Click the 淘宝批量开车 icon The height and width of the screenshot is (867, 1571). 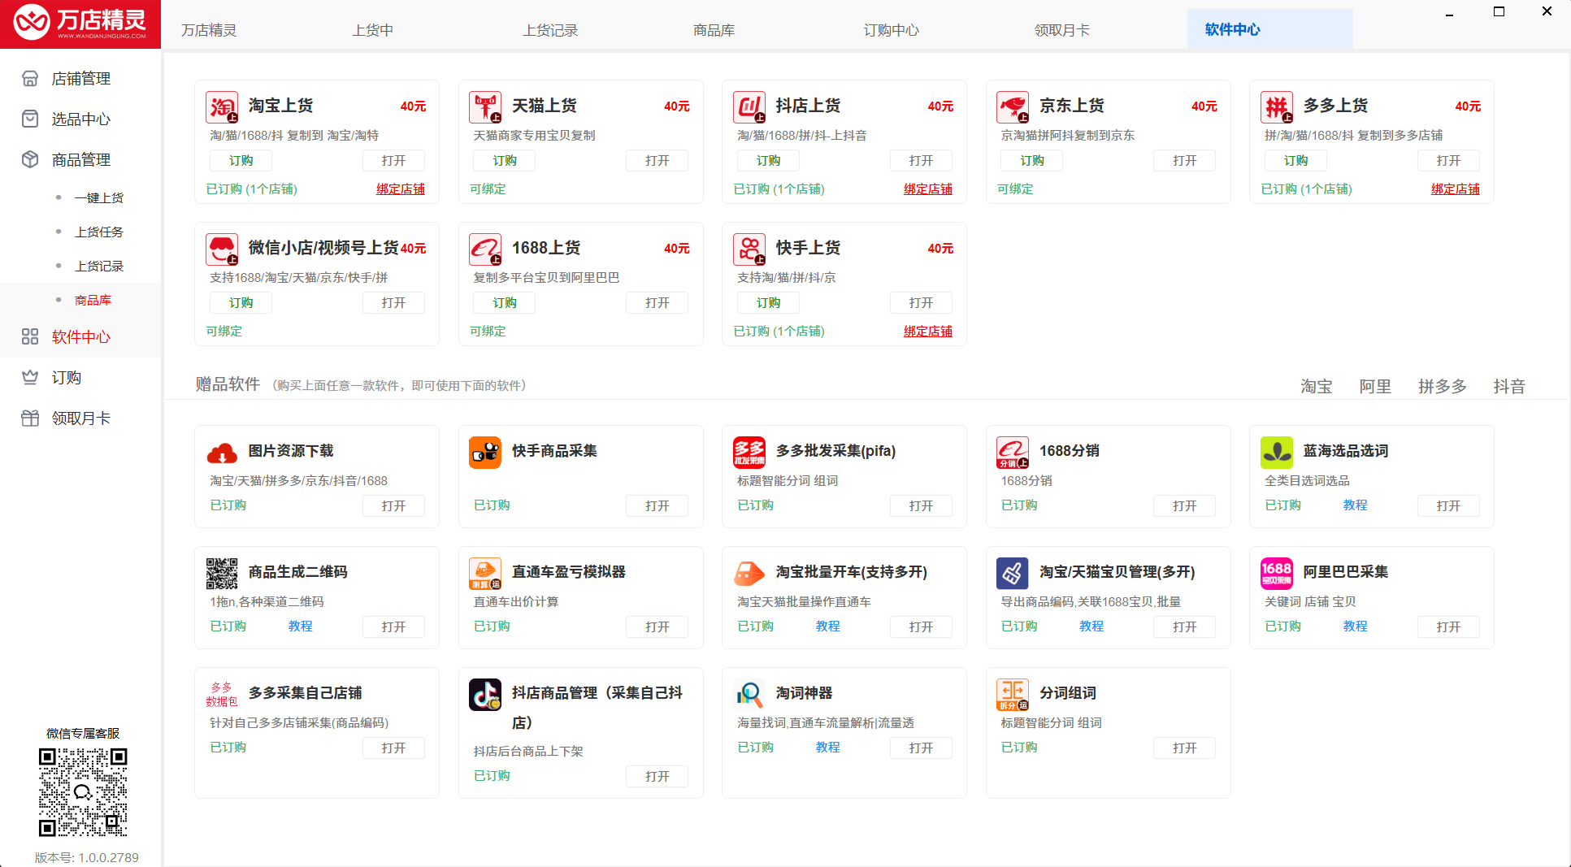pyautogui.click(x=749, y=574)
